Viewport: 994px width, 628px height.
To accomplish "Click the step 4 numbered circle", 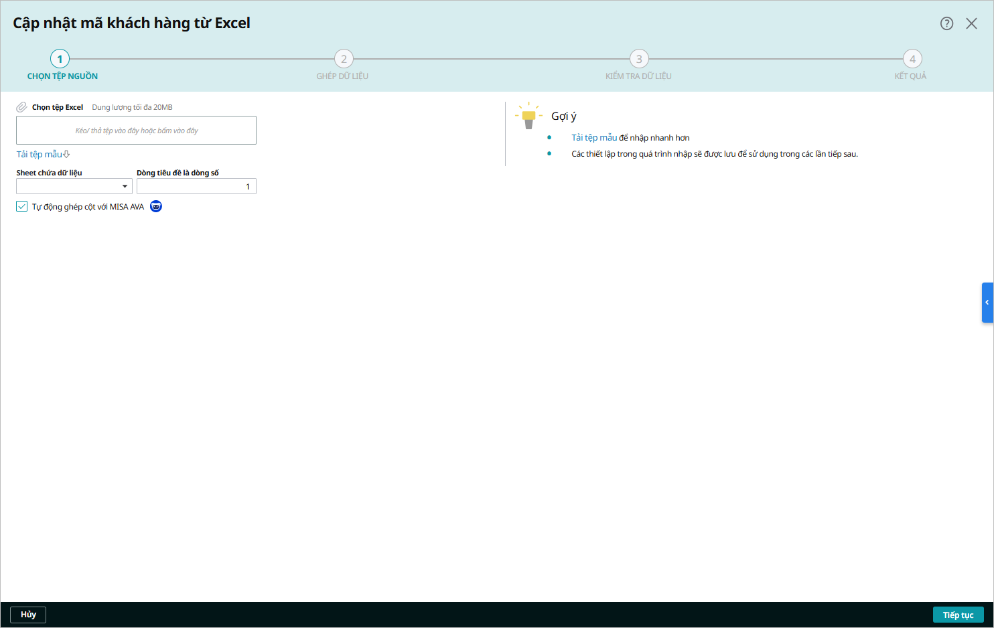I will click(x=912, y=59).
